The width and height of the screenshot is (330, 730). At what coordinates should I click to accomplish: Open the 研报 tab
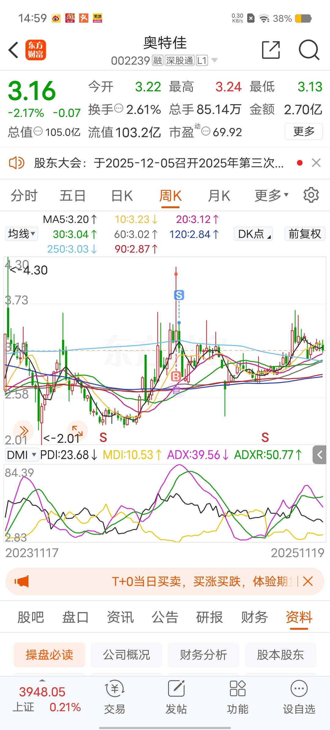point(209,617)
